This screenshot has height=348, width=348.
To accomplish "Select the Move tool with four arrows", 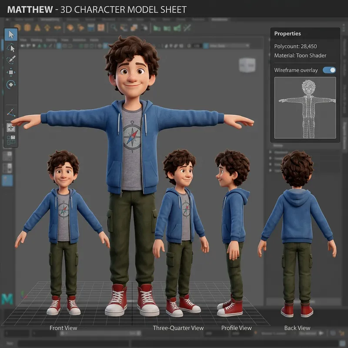I will tap(11, 72).
